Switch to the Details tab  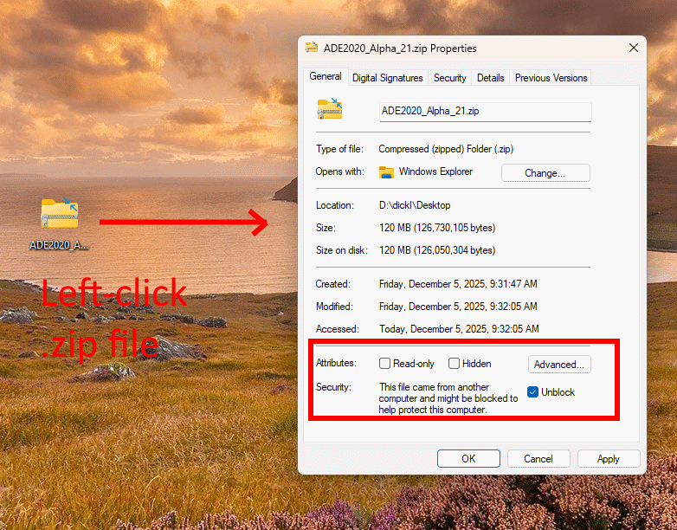coord(491,78)
